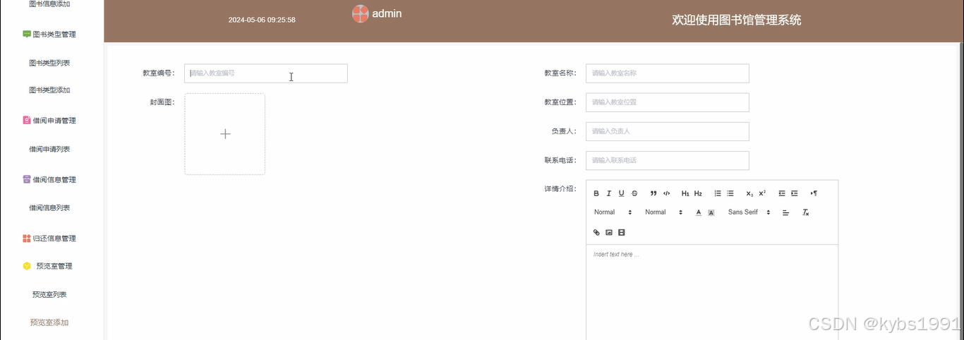Viewport: 964px width, 340px height.
Task: Click the yellow 预览室管理 sidebar icon
Action: [x=27, y=266]
